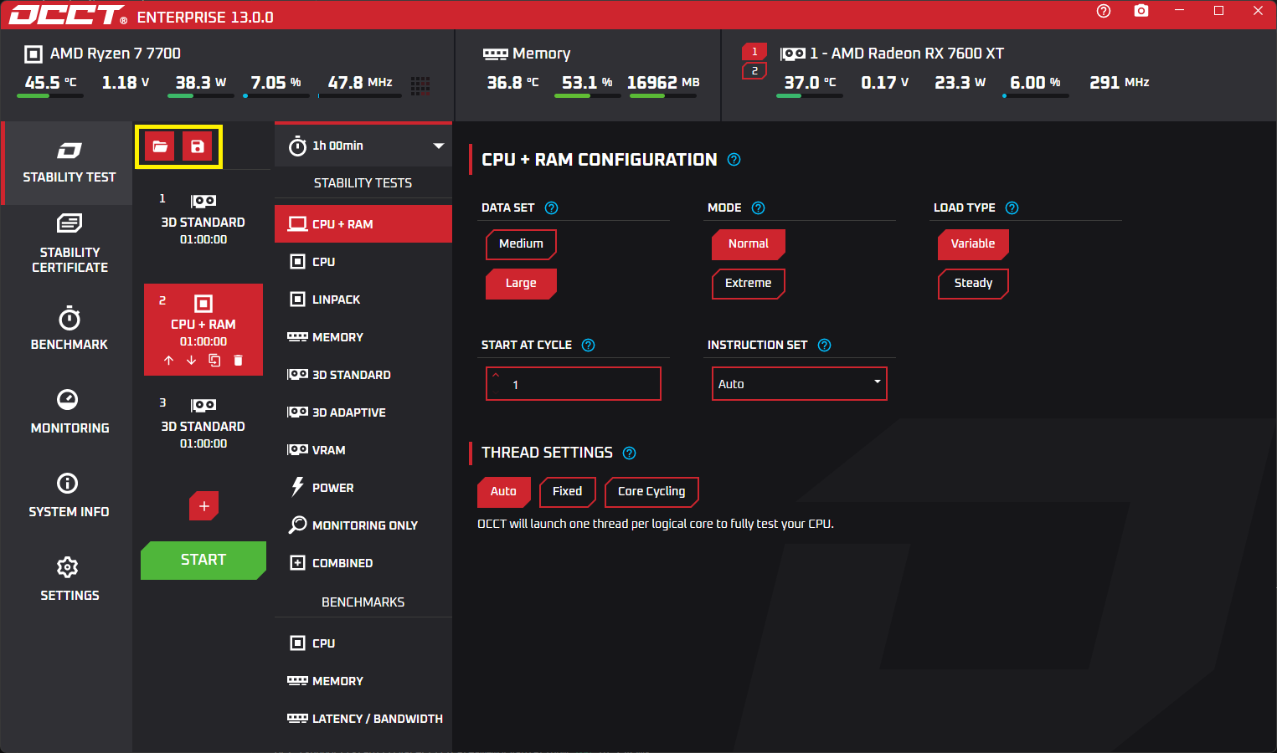Open the Instruction Set Auto dropdown
Viewport: 1277px width, 753px height.
point(799,384)
